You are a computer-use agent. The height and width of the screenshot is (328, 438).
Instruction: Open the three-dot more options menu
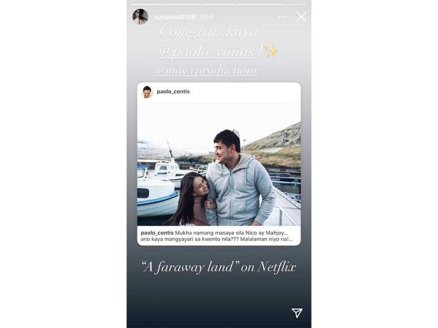pyautogui.click(x=282, y=17)
